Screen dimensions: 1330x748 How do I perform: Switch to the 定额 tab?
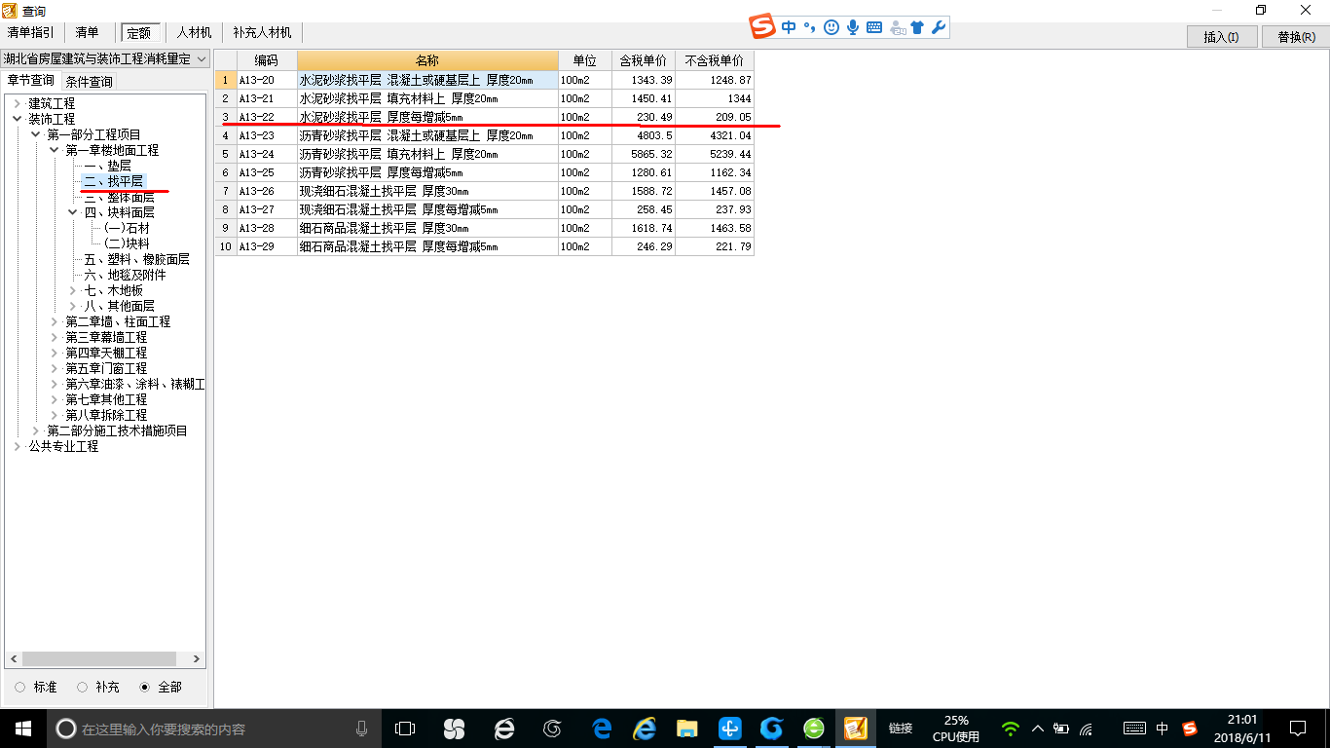(140, 32)
